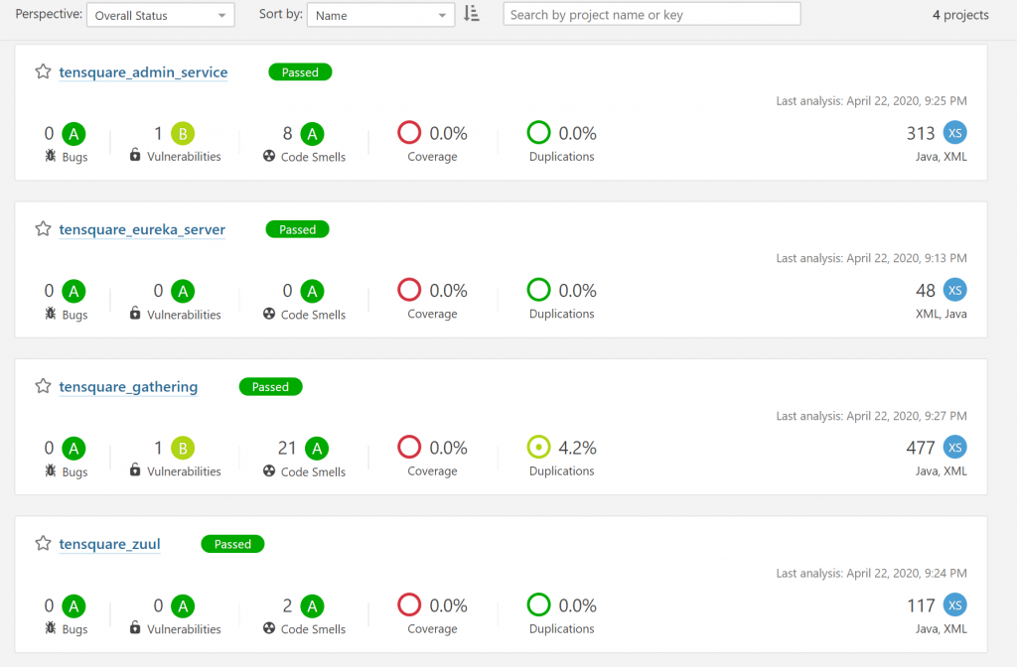Click green Duplications ring for tensquare_admin_service
1017x667 pixels.
pyautogui.click(x=539, y=132)
